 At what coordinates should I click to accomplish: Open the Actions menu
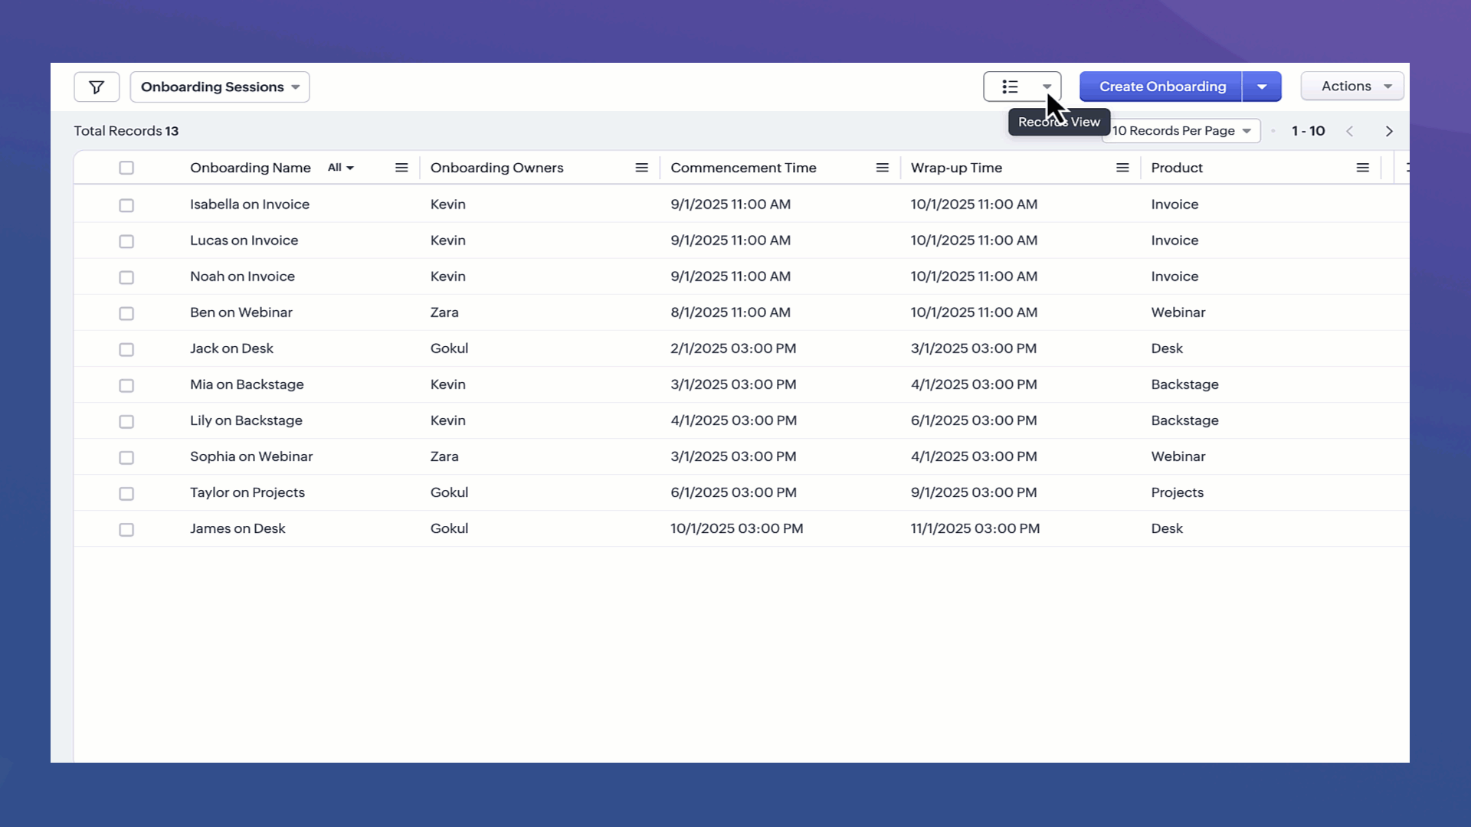coord(1352,87)
